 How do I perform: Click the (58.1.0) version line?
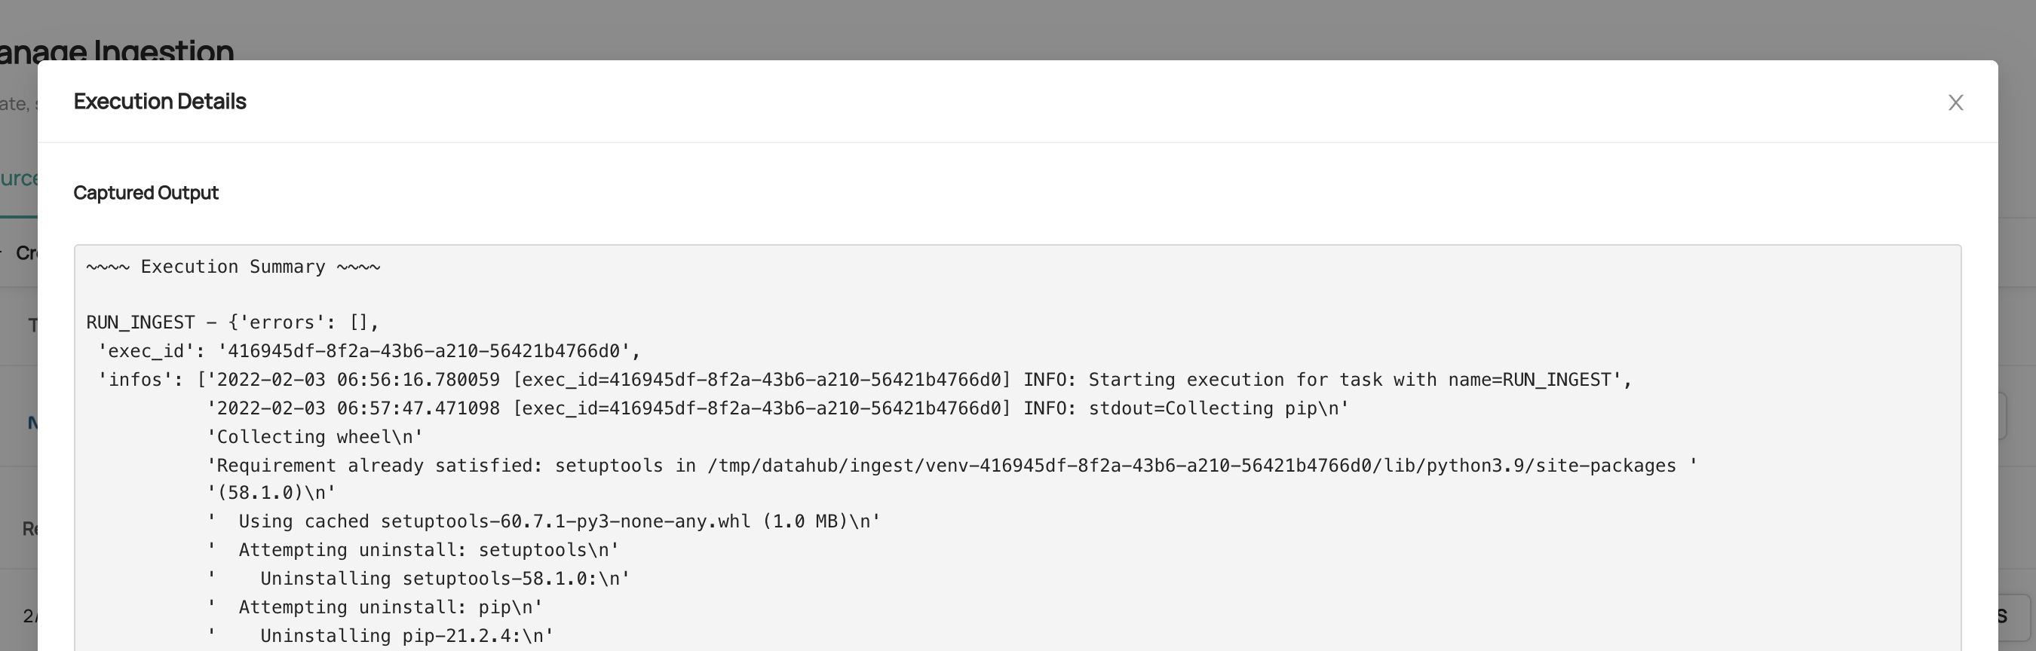[x=271, y=493]
